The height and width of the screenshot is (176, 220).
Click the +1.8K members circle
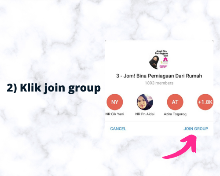205,102
